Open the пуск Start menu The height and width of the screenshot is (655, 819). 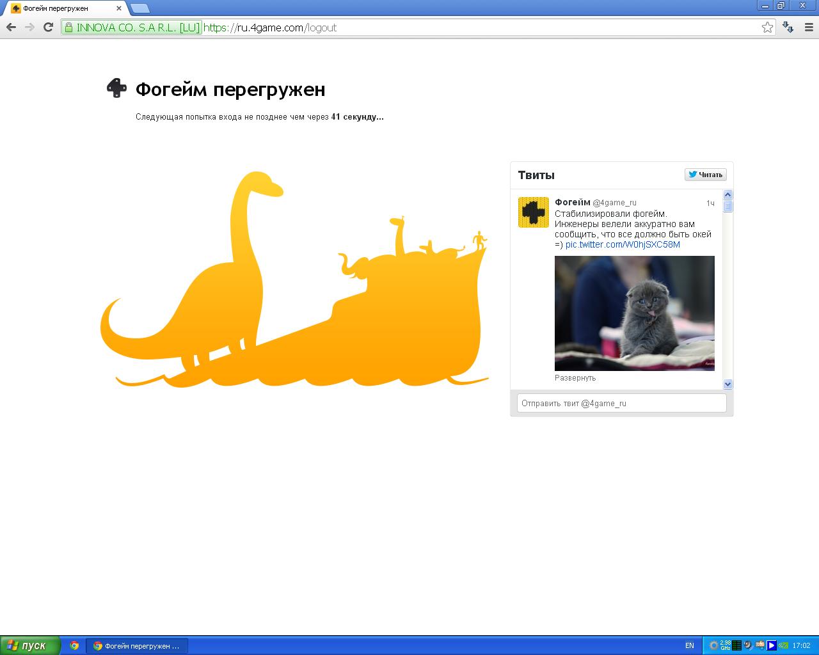[30, 645]
